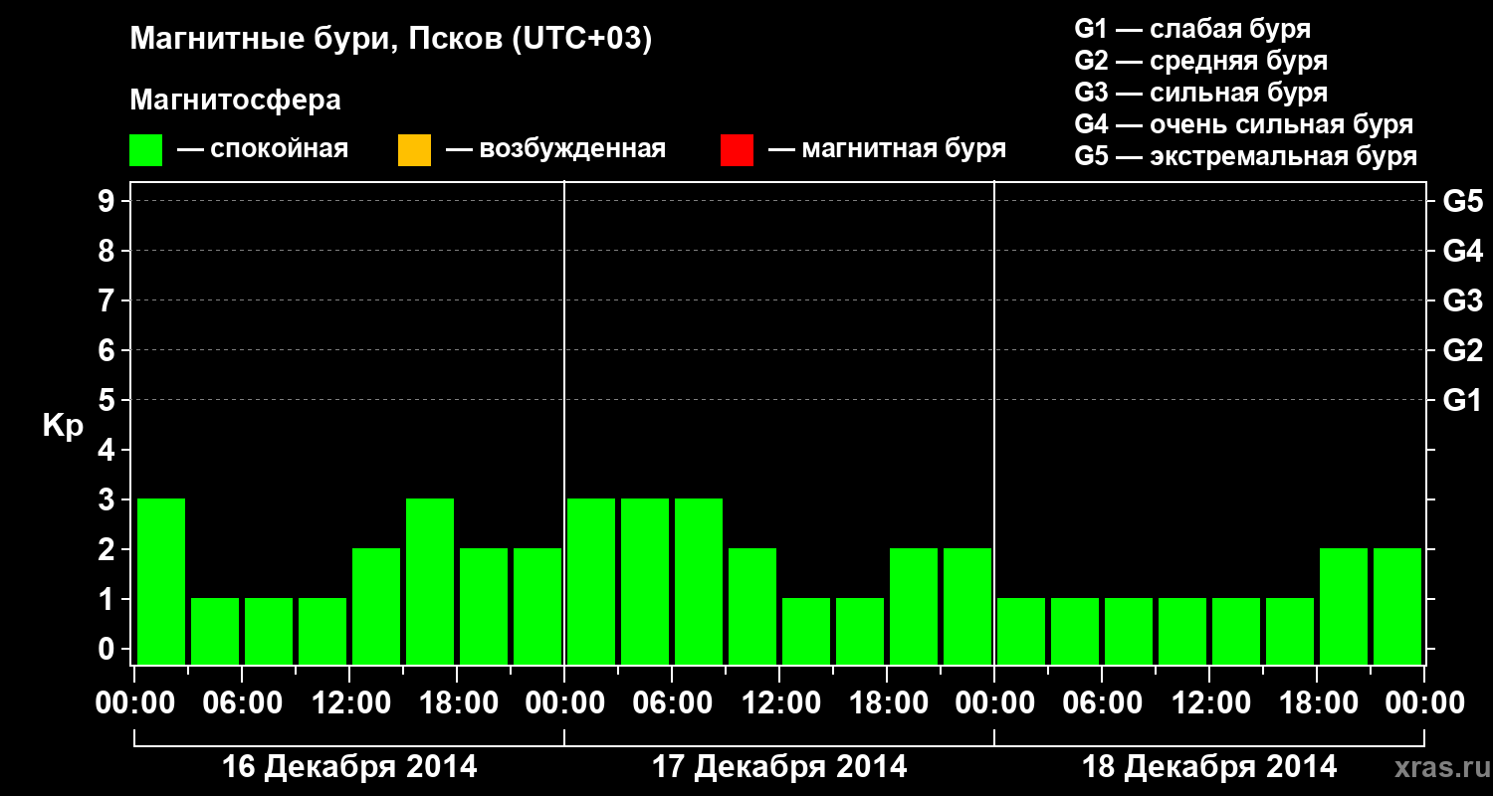Click the '— возбужденная' legend label
Image resolution: width=1493 pixels, height=796 pixels.
tap(555, 150)
